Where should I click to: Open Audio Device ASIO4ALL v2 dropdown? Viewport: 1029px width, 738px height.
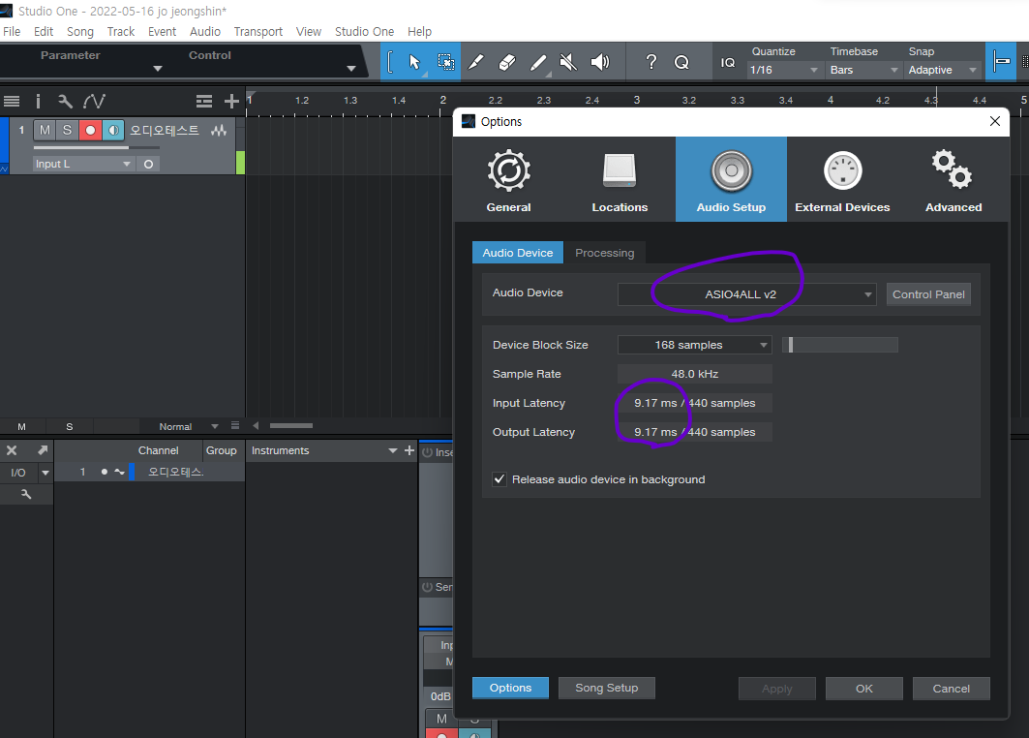(x=746, y=294)
